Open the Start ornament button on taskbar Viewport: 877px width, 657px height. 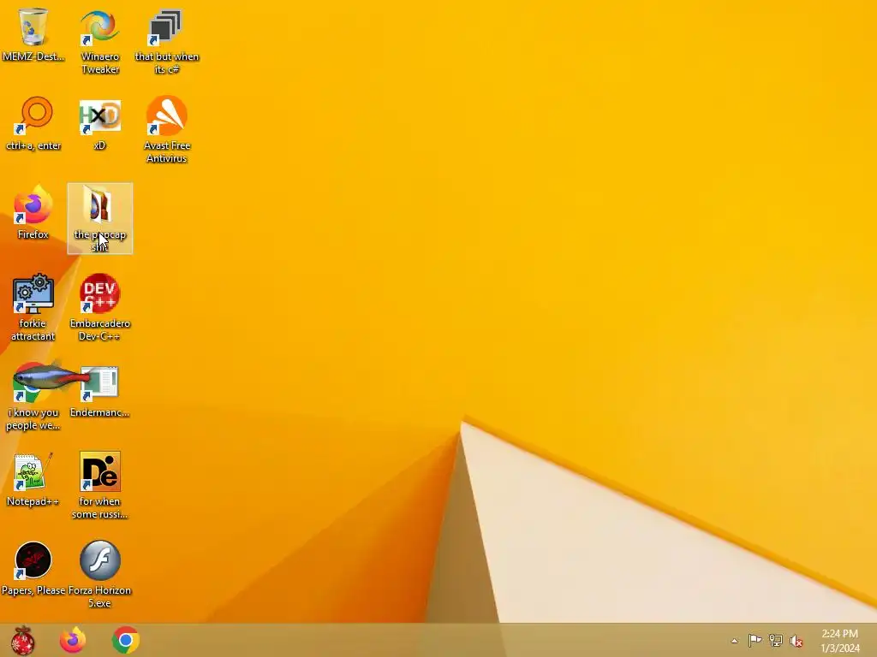[x=22, y=640]
